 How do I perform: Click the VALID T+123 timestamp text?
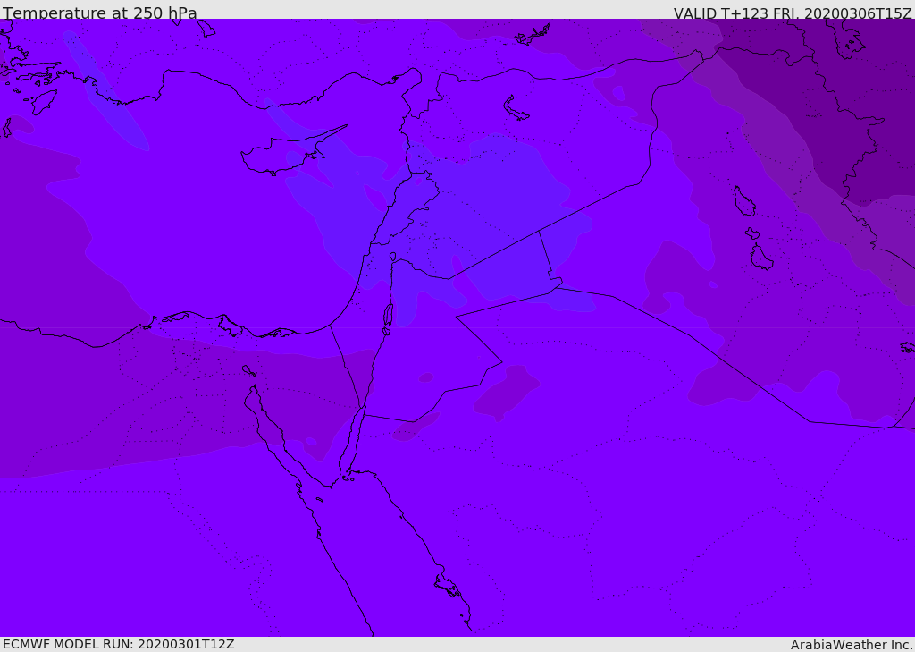click(x=792, y=13)
